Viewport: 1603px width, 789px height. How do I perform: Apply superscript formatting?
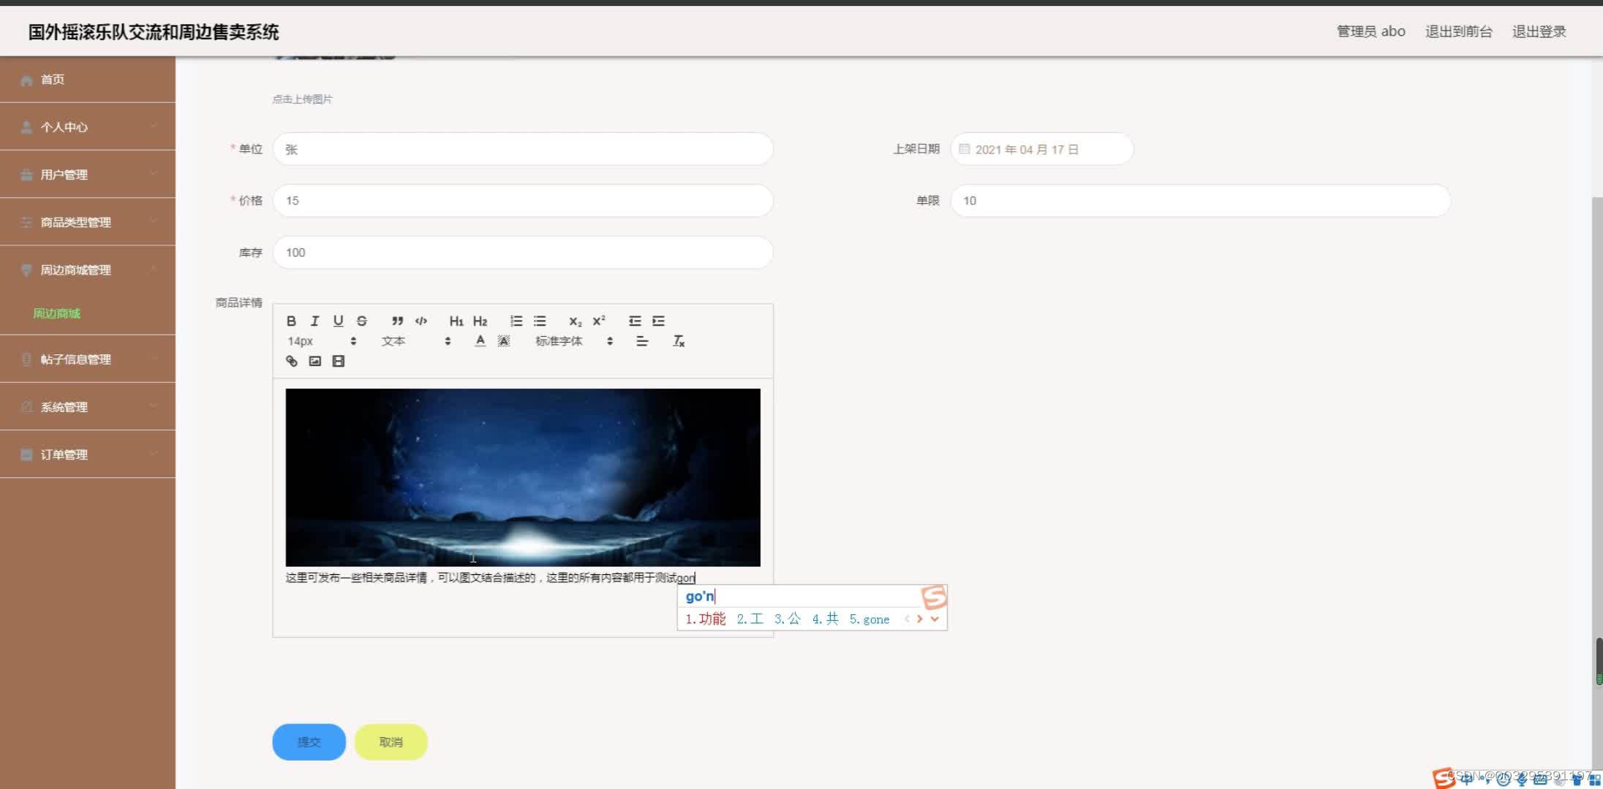599,321
